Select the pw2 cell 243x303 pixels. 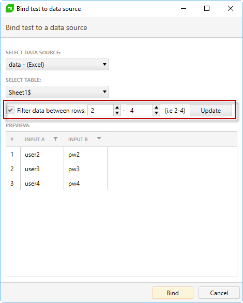pos(86,155)
